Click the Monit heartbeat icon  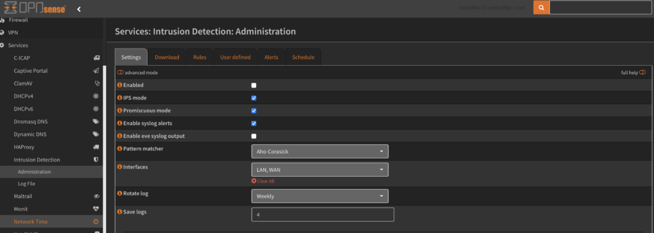pyautogui.click(x=96, y=209)
